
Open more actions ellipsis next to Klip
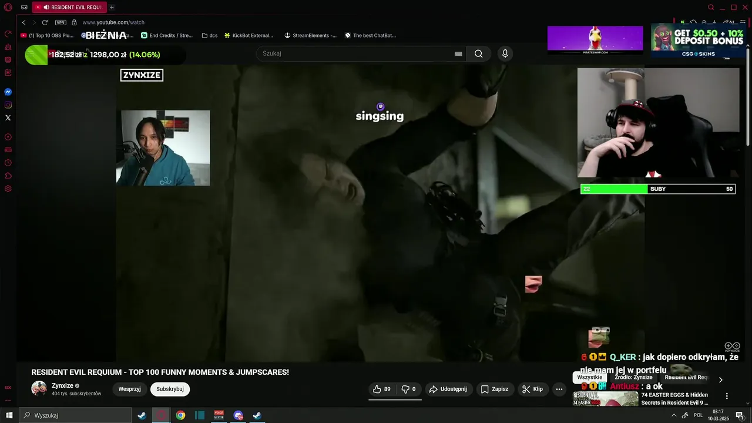[x=559, y=389]
